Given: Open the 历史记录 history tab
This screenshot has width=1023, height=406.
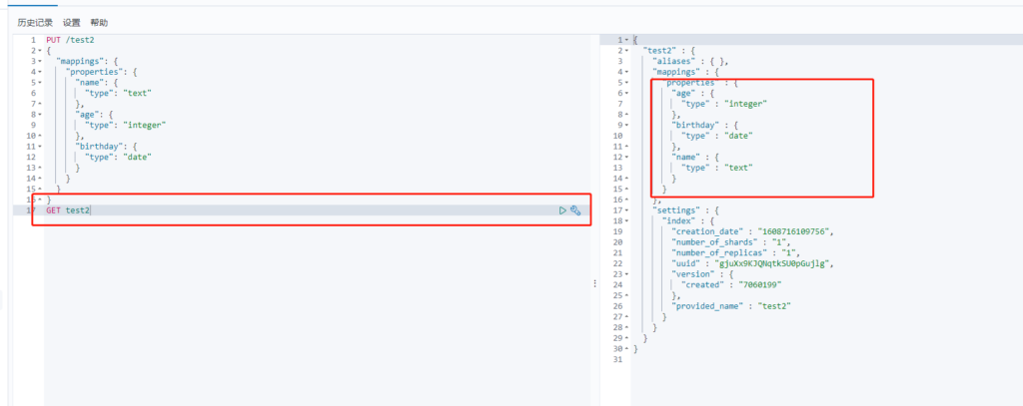Looking at the screenshot, I should click(35, 22).
